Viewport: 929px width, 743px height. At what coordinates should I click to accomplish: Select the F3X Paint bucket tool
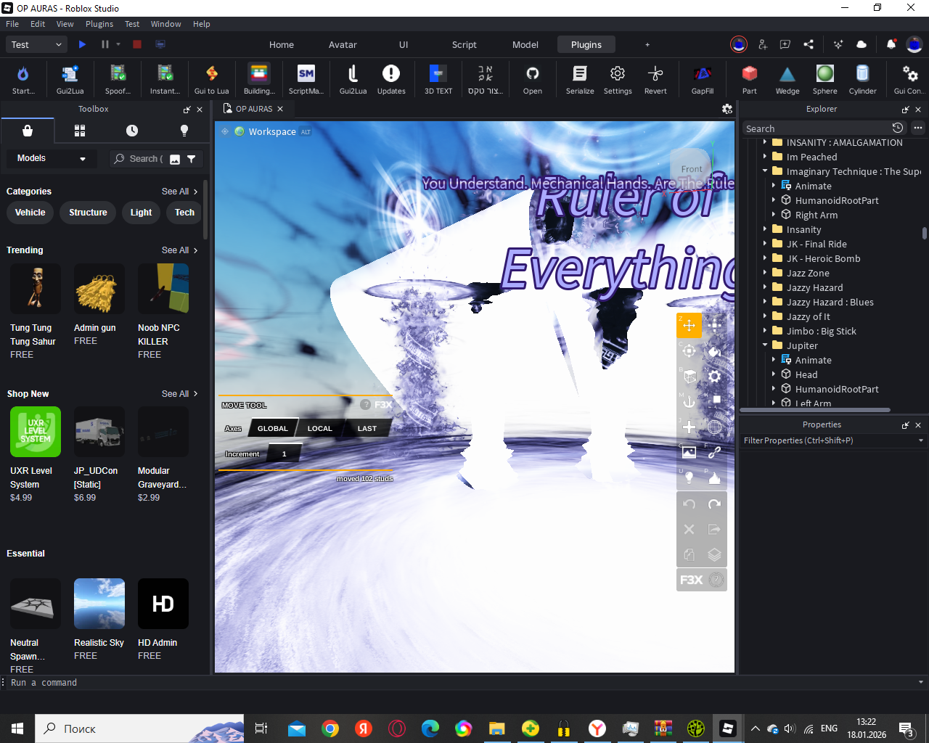tap(715, 350)
